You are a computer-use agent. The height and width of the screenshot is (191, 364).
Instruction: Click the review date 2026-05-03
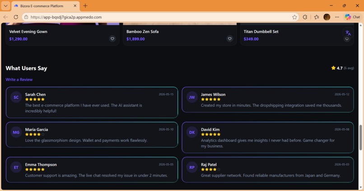pyautogui.click(x=342, y=164)
